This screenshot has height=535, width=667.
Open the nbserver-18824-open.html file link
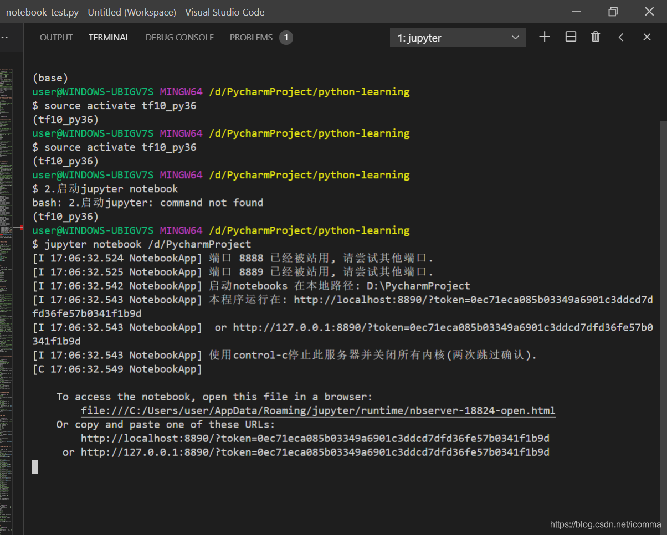[x=318, y=411]
